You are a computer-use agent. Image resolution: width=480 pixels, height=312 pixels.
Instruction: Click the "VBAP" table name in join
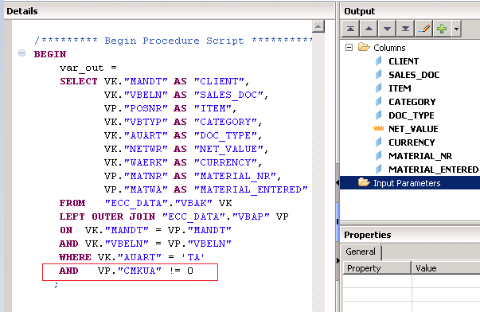(251, 216)
